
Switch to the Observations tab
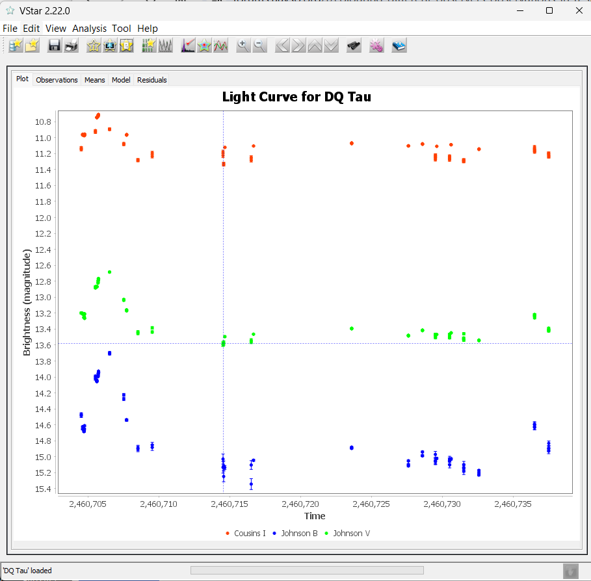pos(57,80)
